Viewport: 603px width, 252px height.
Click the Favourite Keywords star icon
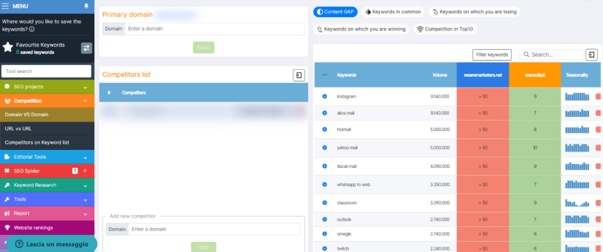click(x=8, y=47)
